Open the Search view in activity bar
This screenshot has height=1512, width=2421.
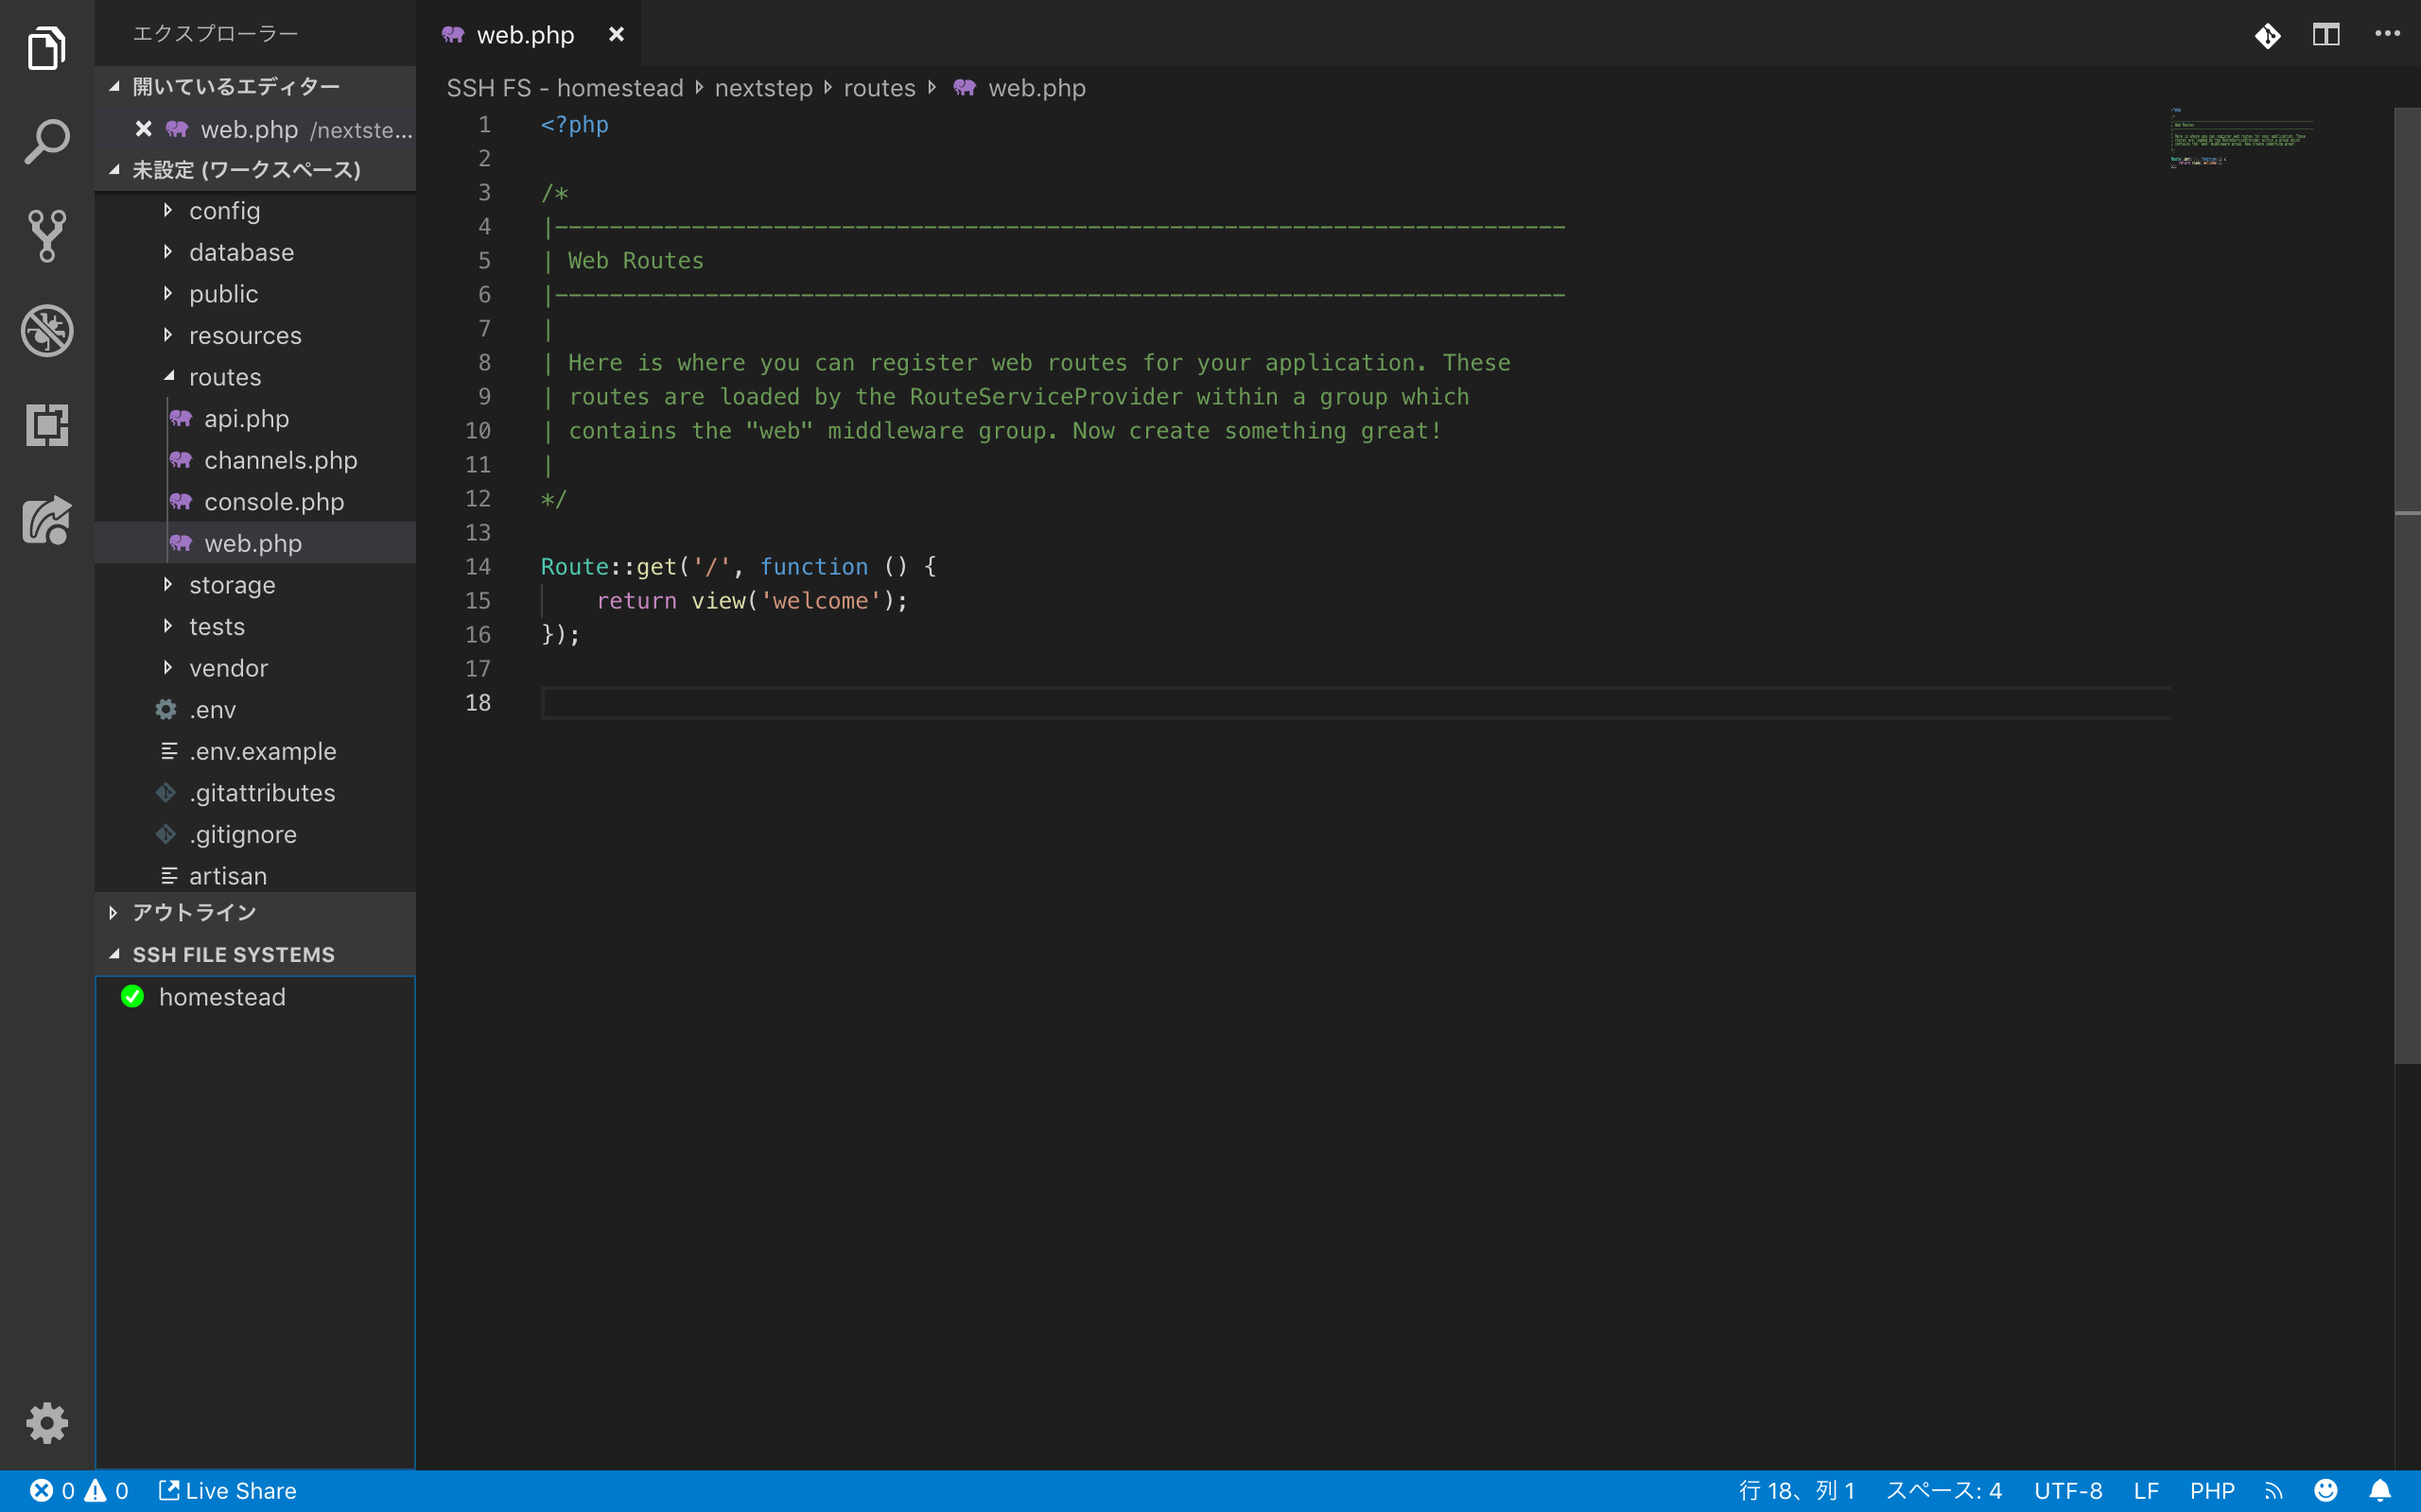point(46,142)
